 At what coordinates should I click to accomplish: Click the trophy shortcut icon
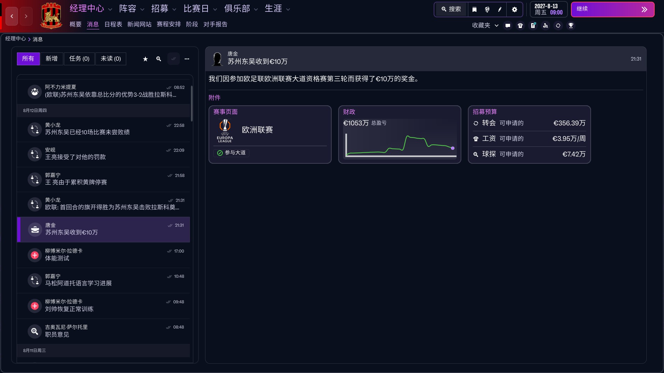coord(571,26)
